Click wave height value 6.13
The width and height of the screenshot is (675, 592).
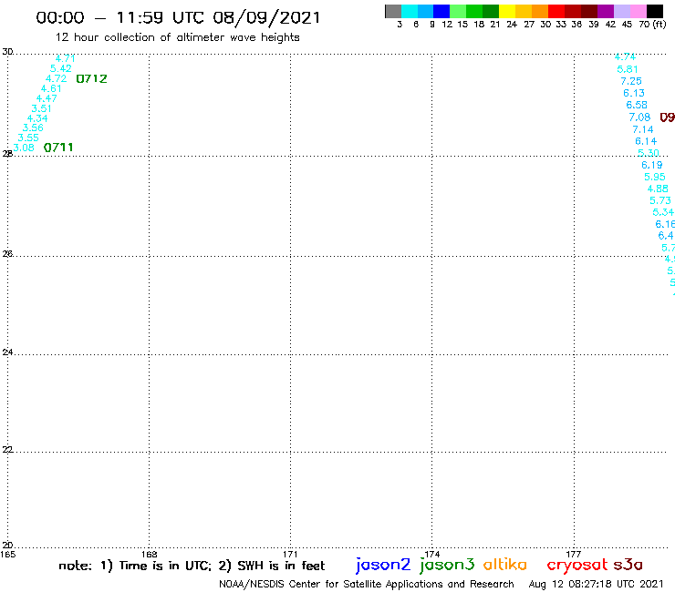(634, 93)
